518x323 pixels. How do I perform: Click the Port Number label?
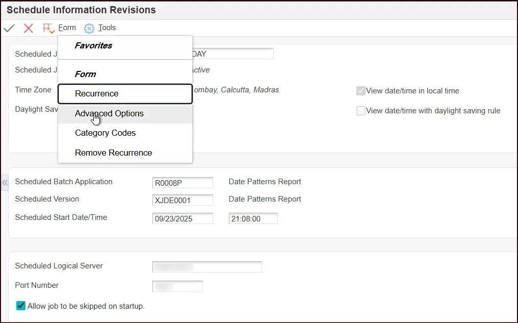point(37,285)
